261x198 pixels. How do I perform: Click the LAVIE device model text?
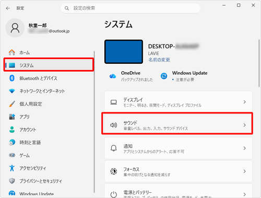153,53
